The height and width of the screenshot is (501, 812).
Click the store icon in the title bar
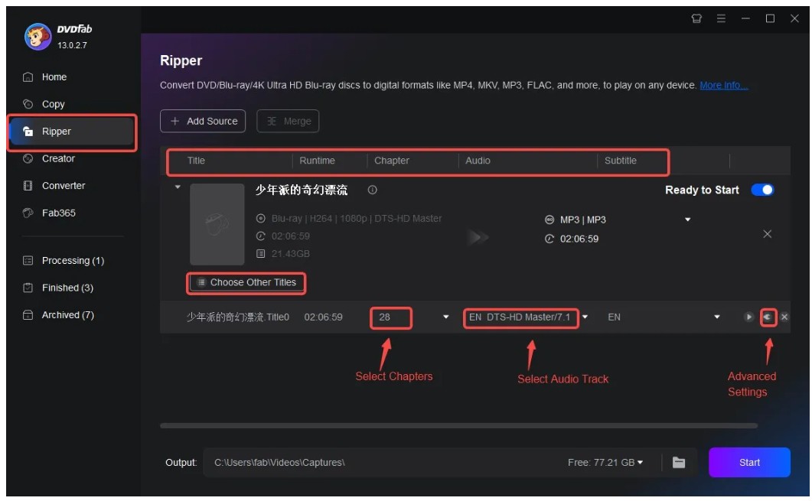click(696, 18)
